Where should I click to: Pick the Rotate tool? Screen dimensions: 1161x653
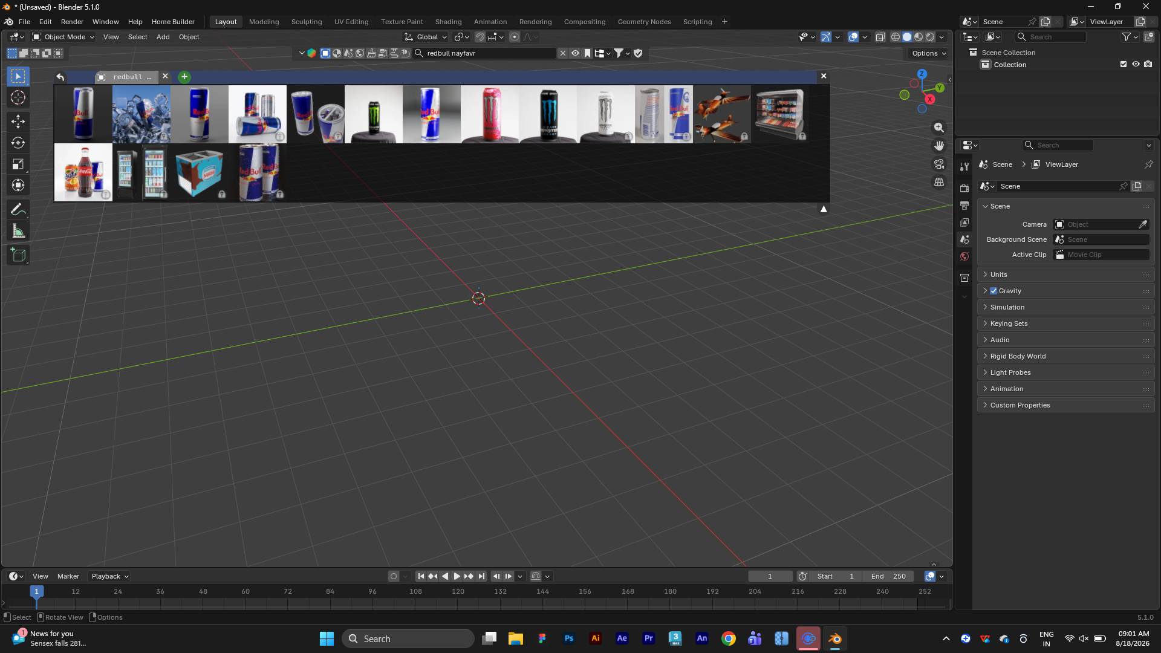(18, 143)
